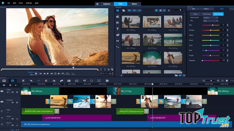Toggle the Repeat playback button
234x131 pixels.
coord(55,74)
